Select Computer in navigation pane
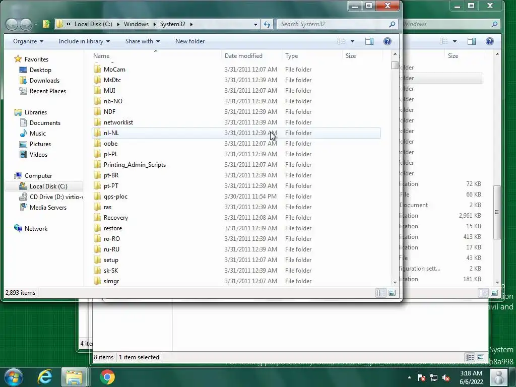Viewport: 516px width, 387px height. pyautogui.click(x=38, y=176)
